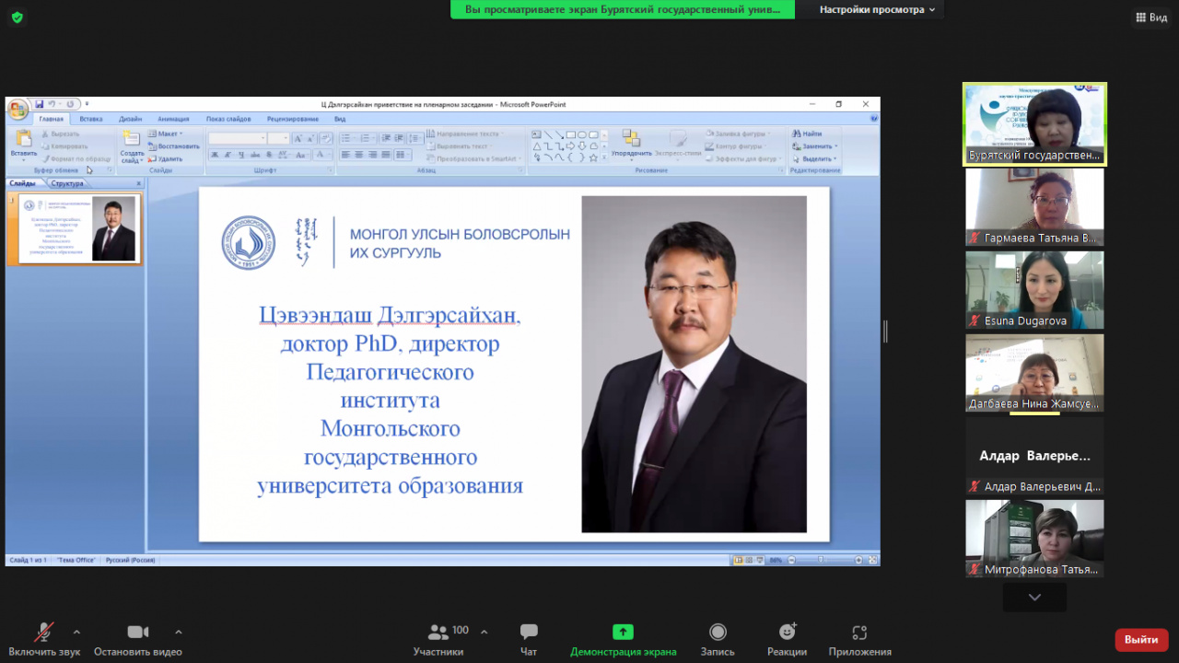The width and height of the screenshot is (1179, 663).
Task: Click the red Выйти button
Action: click(x=1141, y=640)
